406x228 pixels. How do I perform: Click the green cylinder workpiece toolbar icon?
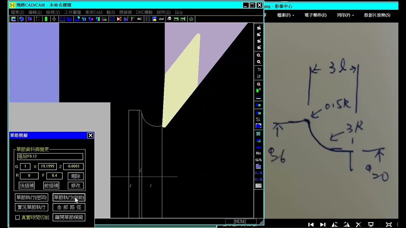pyautogui.click(x=46, y=19)
